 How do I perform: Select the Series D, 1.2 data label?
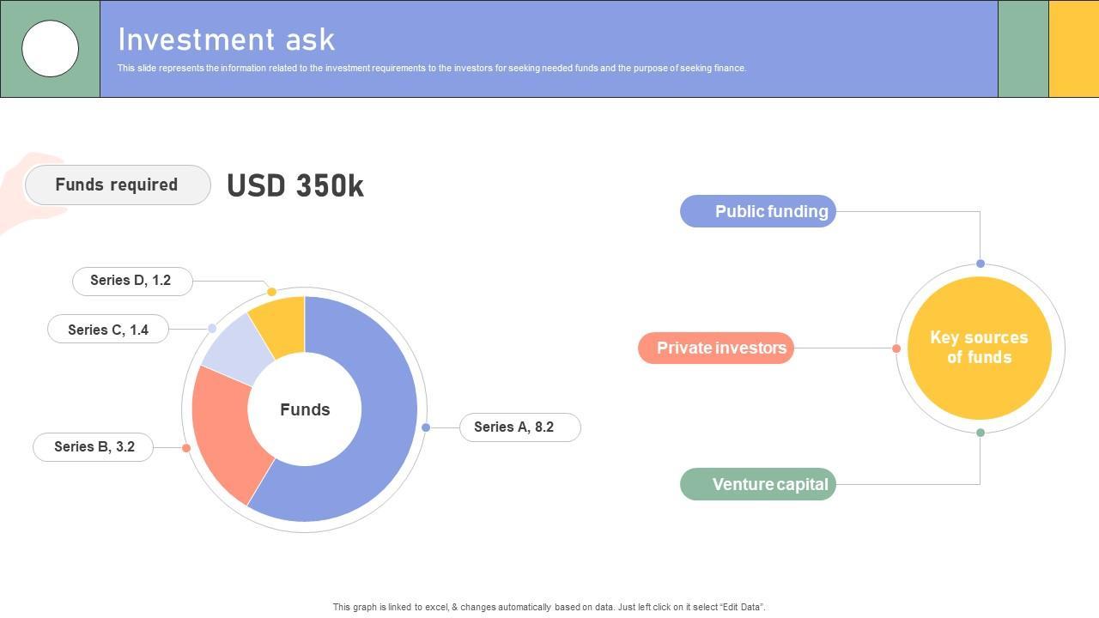(131, 281)
